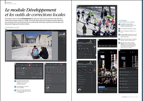The image size is (143, 101).
Task: Select Dupl. mode in mobile Correcteur
Action: point(101,91)
